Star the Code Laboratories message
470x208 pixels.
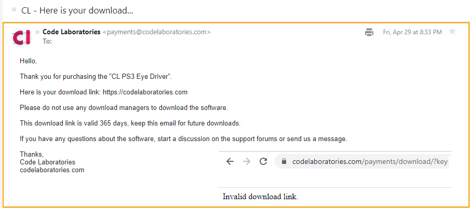click(x=452, y=32)
